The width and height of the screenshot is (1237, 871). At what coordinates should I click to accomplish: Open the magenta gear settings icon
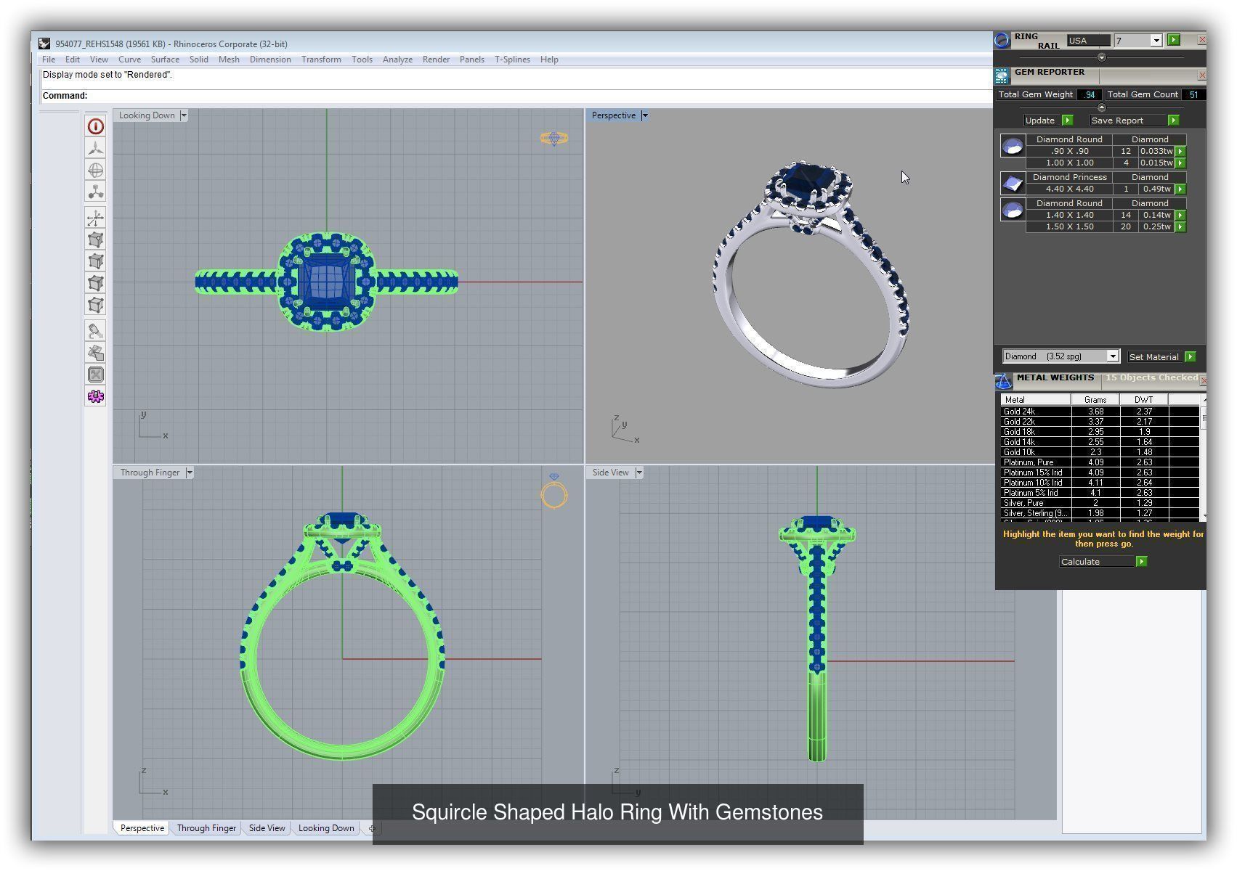coord(95,396)
